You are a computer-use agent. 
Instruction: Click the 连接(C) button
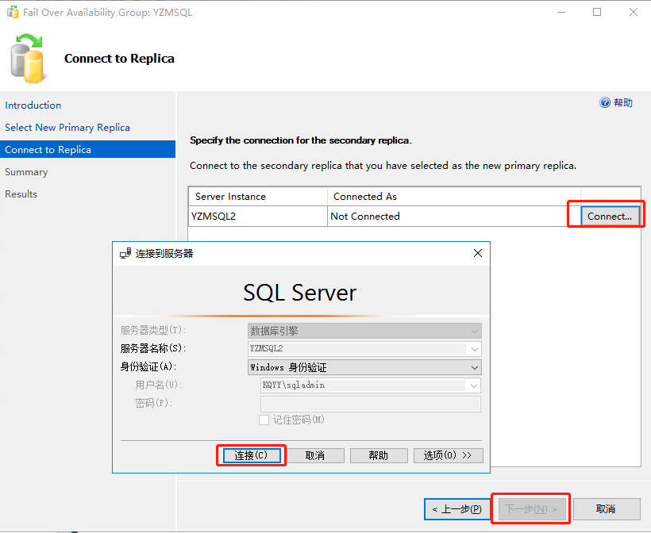[x=251, y=455]
